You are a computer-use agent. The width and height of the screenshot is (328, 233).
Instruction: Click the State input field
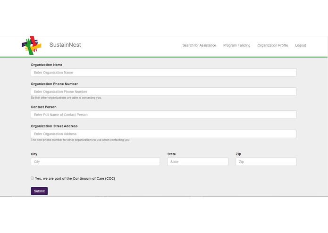click(x=198, y=162)
